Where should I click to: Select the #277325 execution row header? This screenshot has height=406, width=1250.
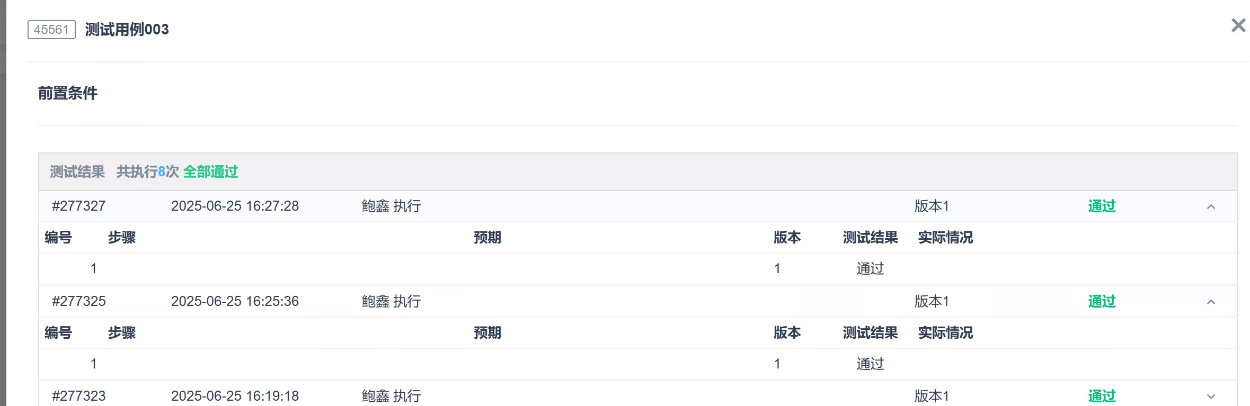point(79,301)
